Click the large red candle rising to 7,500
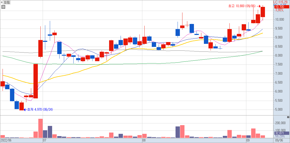Image resolution: width=290 pixels, height=143 pixels. [36, 81]
